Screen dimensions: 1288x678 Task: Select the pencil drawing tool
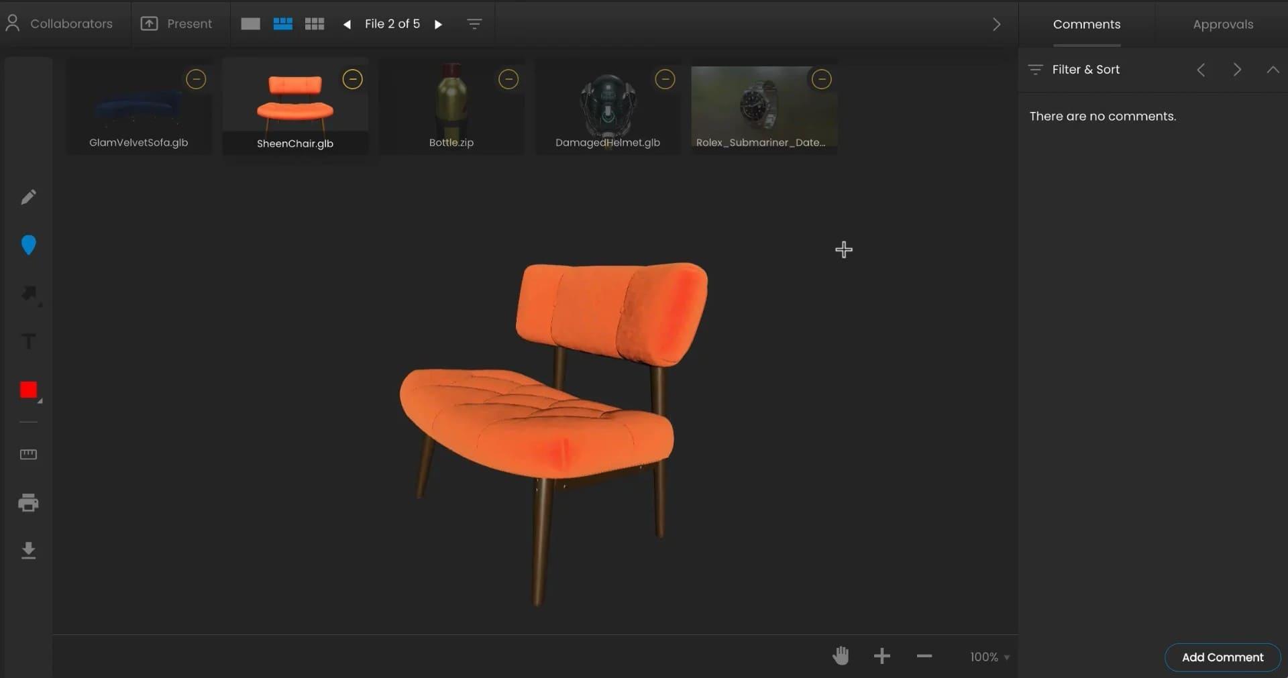[28, 197]
